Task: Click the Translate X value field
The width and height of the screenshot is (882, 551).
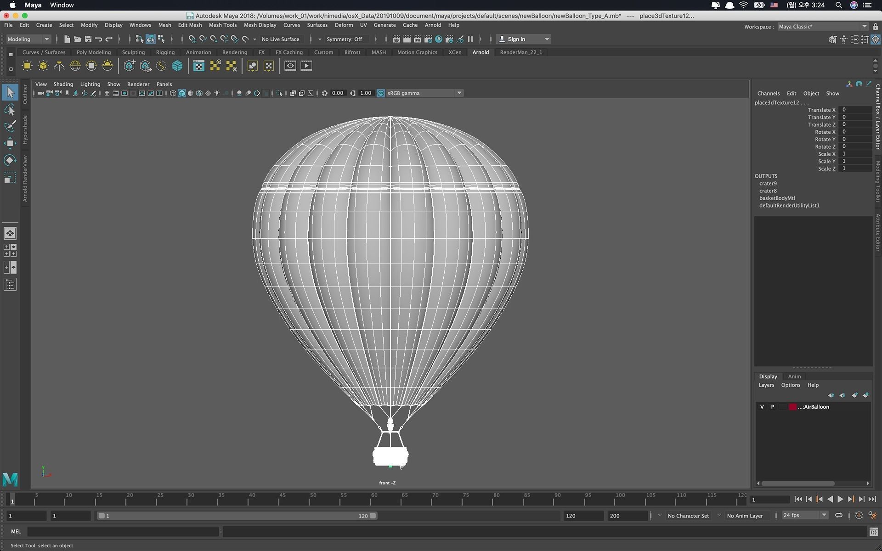Action: [855, 110]
